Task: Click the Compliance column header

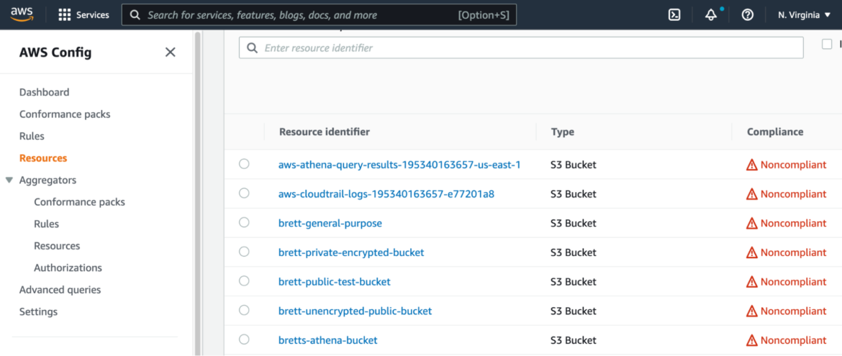Action: pos(775,132)
